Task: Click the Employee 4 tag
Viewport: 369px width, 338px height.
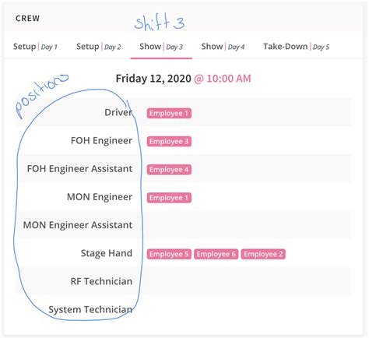Action: (169, 170)
